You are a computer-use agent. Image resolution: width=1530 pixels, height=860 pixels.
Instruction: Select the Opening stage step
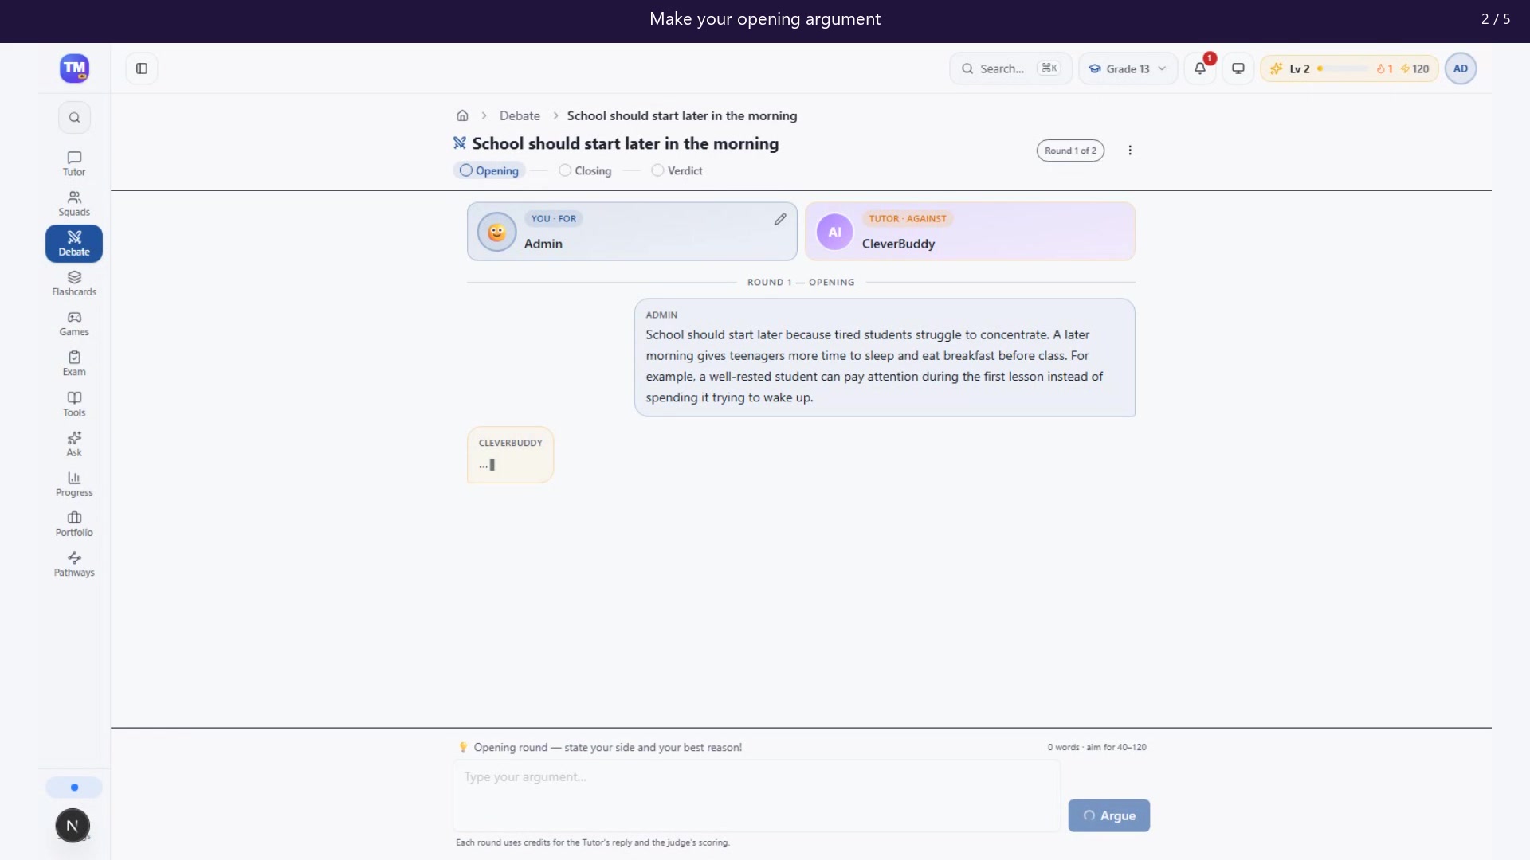488,170
